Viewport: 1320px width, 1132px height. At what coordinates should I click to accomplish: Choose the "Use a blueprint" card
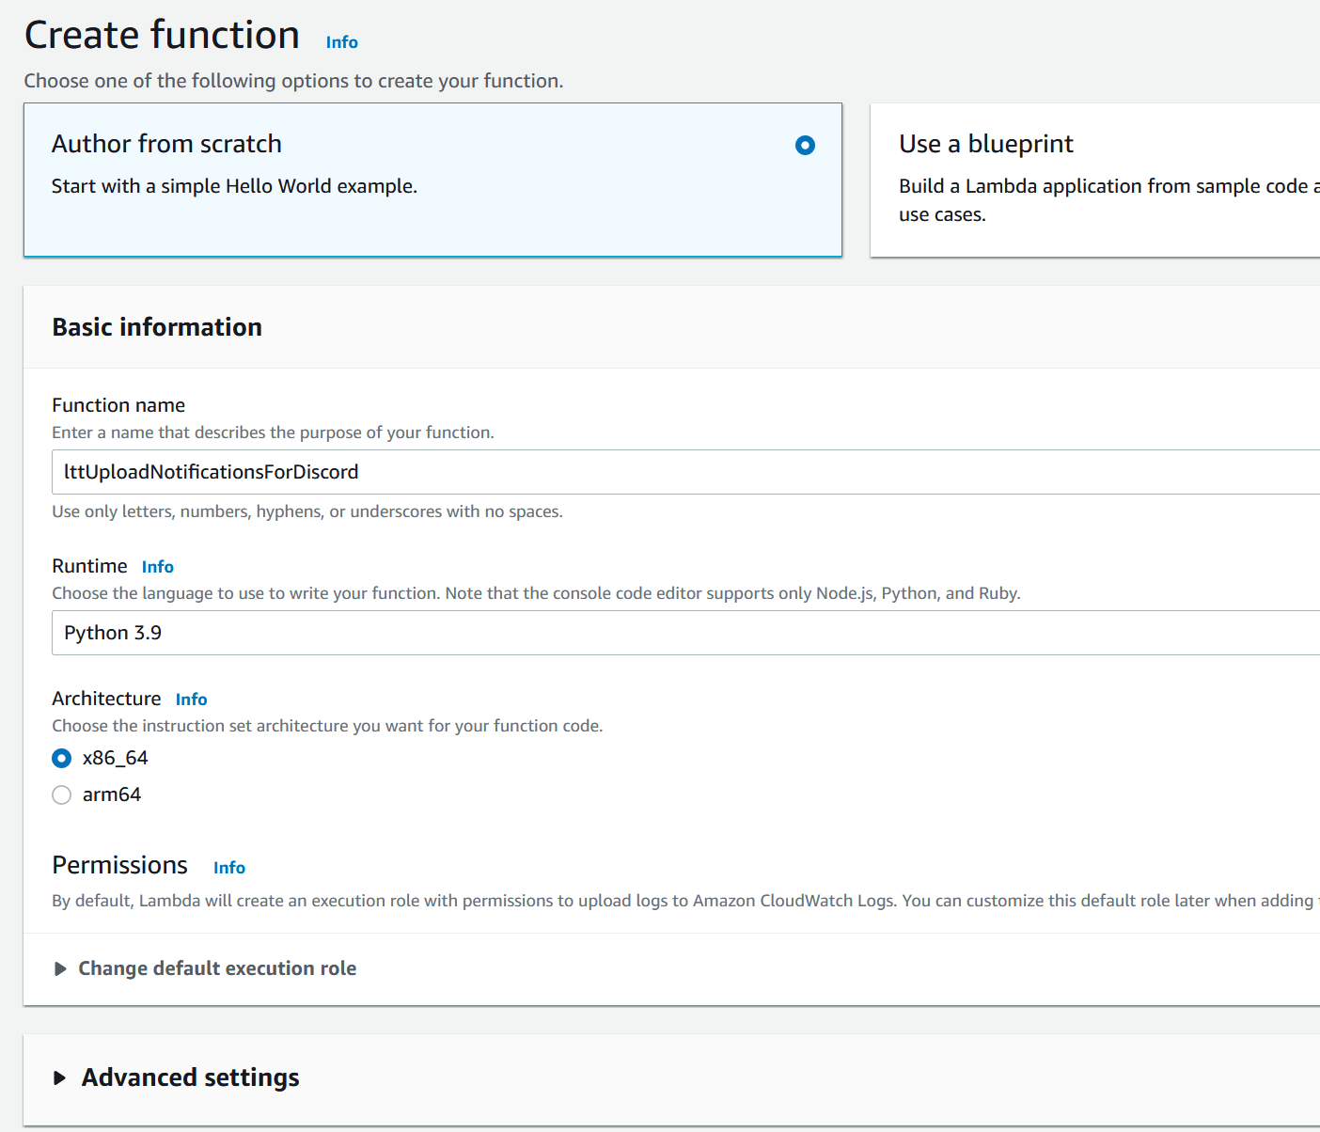tap(1091, 180)
